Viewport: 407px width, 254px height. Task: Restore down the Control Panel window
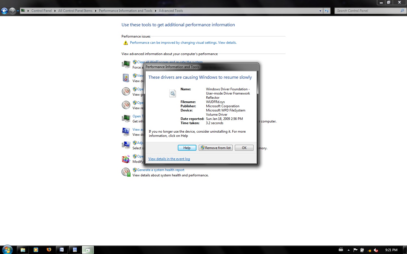tap(389, 2)
